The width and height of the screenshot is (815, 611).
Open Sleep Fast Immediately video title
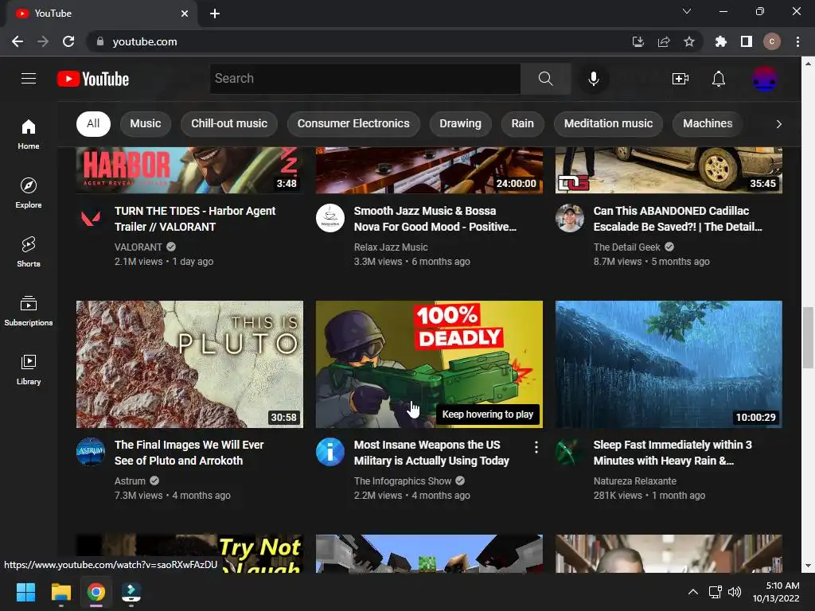pyautogui.click(x=673, y=453)
